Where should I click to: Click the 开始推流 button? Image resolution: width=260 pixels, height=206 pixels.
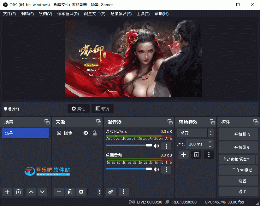(239, 134)
